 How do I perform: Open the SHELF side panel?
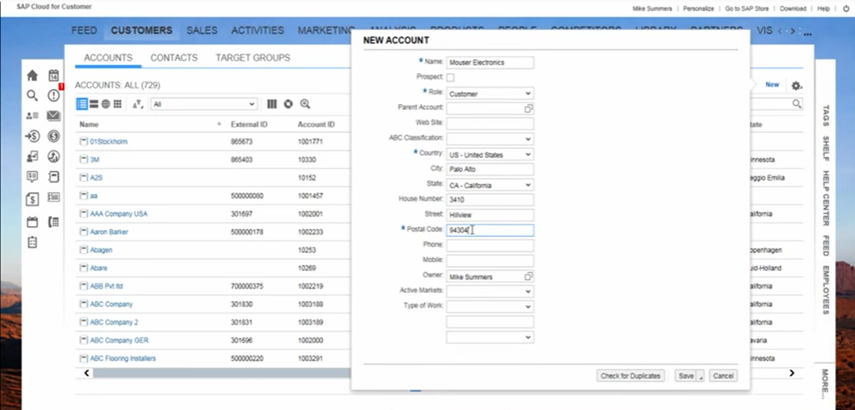826,148
